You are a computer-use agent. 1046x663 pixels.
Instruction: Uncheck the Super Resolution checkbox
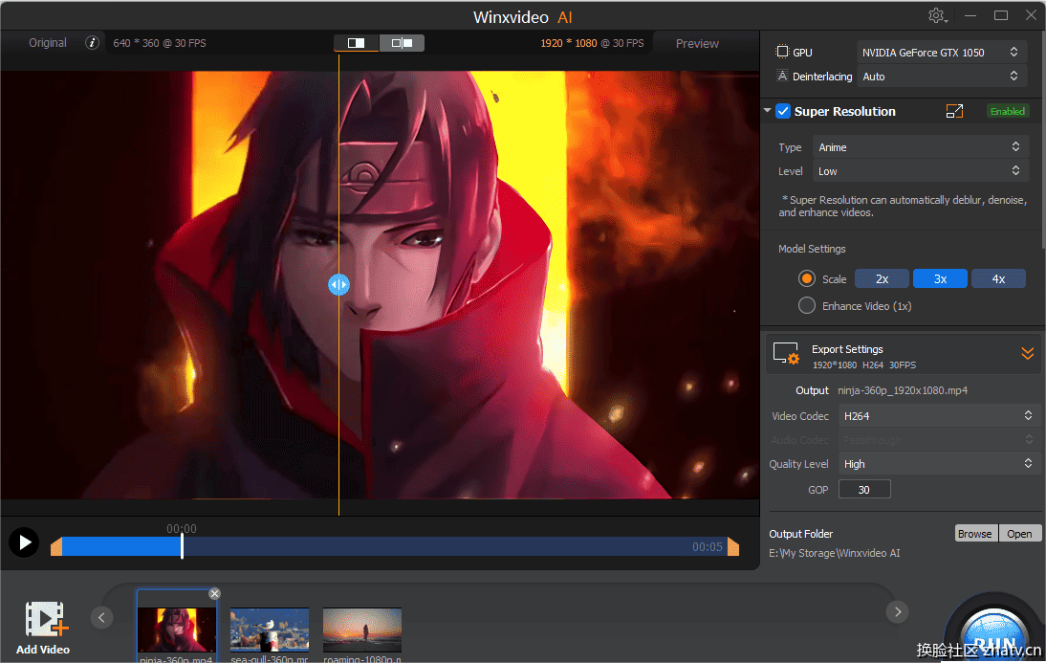(x=783, y=112)
